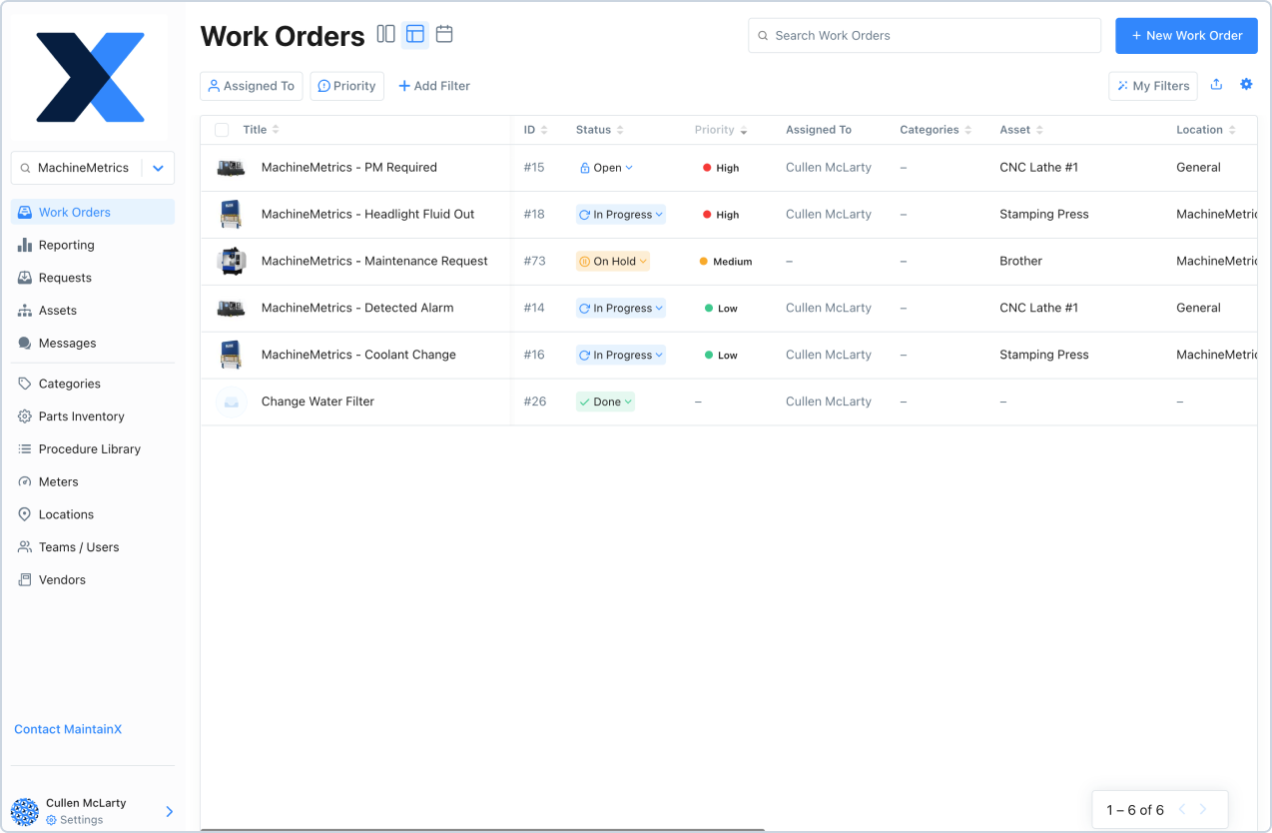Sort by the Priority column arrow
Screen dimensions: 1272x833
(x=744, y=131)
